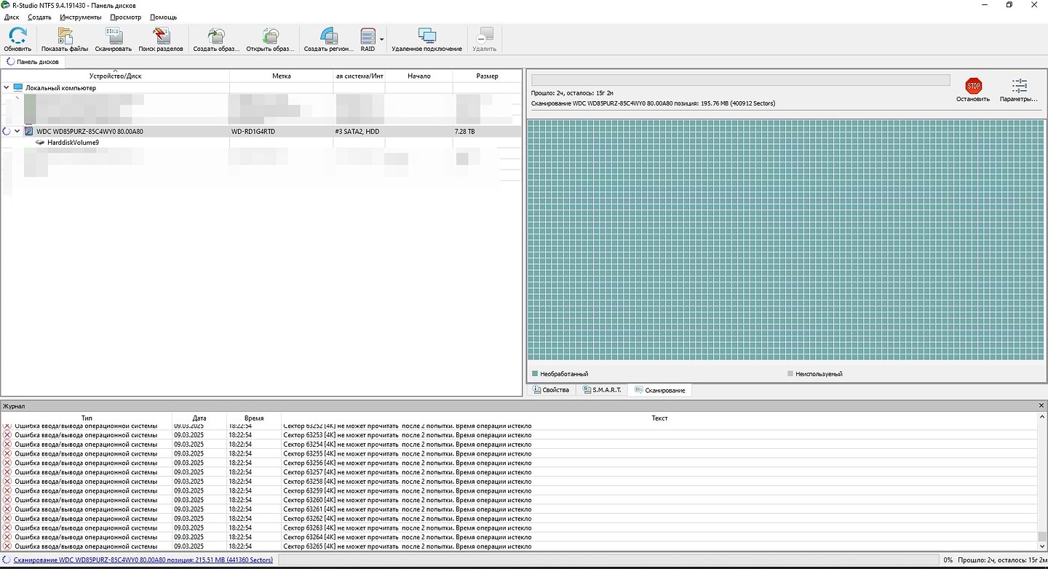Open the RAID dropdown arrow
Image resolution: width=1048 pixels, height=569 pixels.
(x=381, y=40)
